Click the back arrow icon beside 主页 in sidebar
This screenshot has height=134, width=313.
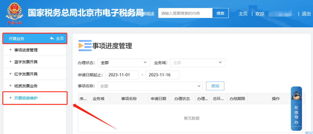tap(52, 39)
